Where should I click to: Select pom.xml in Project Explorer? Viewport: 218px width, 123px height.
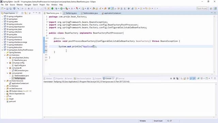point(12,101)
